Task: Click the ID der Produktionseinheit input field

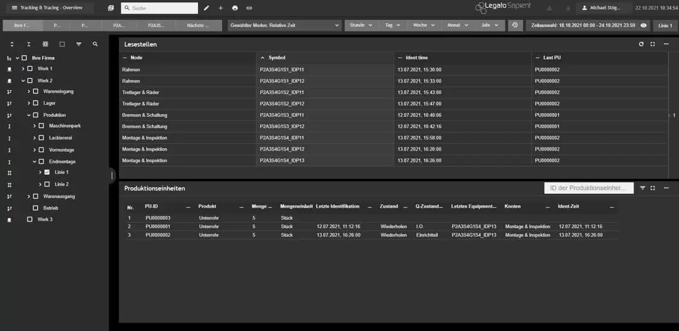Action: (588, 188)
